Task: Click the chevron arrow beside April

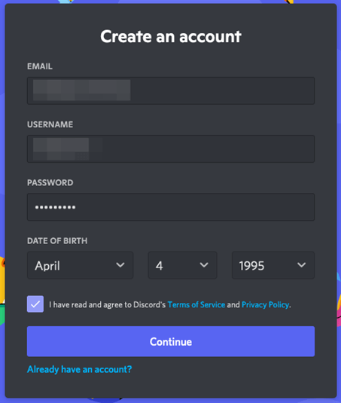Action: pos(120,265)
